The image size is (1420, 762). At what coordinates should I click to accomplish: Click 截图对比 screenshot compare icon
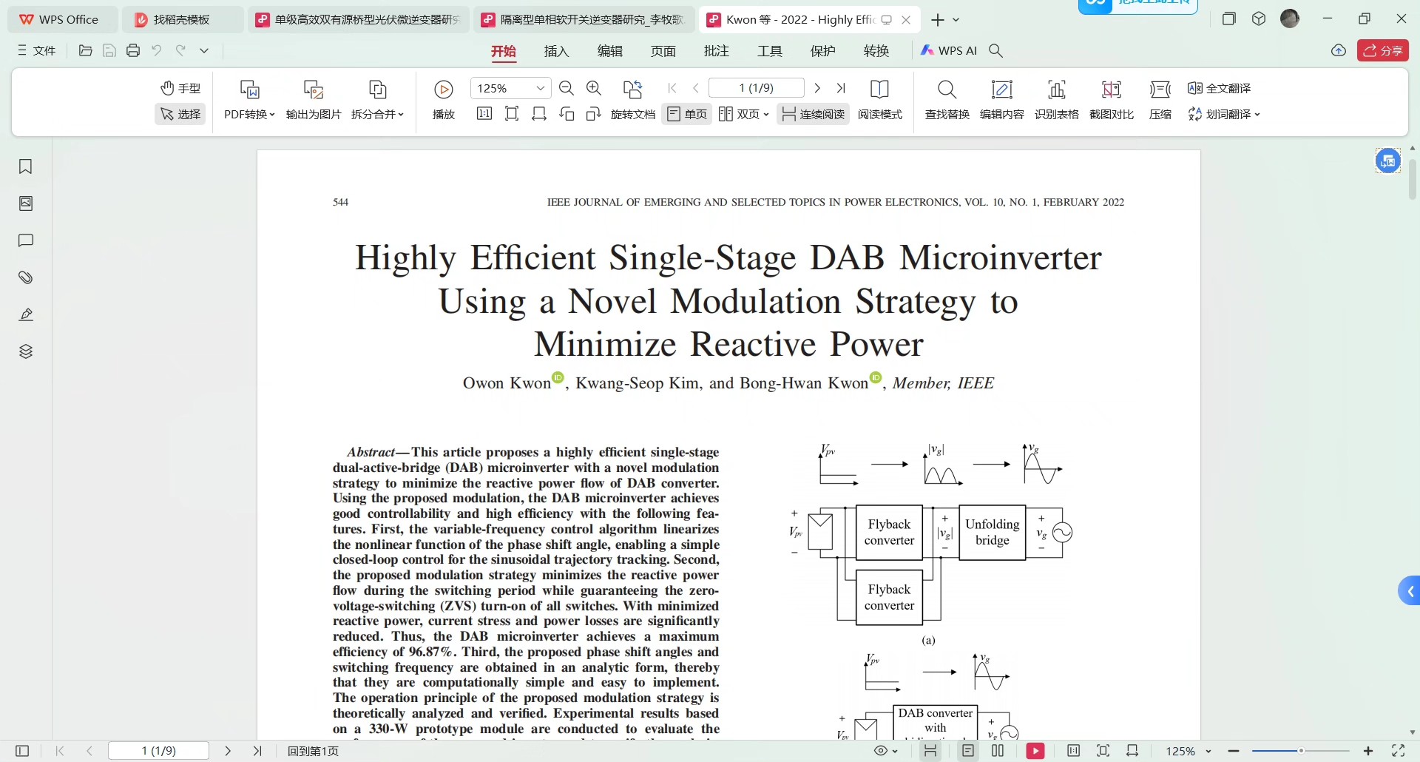tap(1112, 90)
